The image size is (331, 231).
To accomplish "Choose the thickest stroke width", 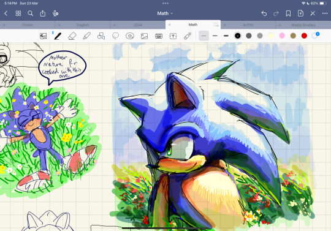I will click(x=226, y=36).
